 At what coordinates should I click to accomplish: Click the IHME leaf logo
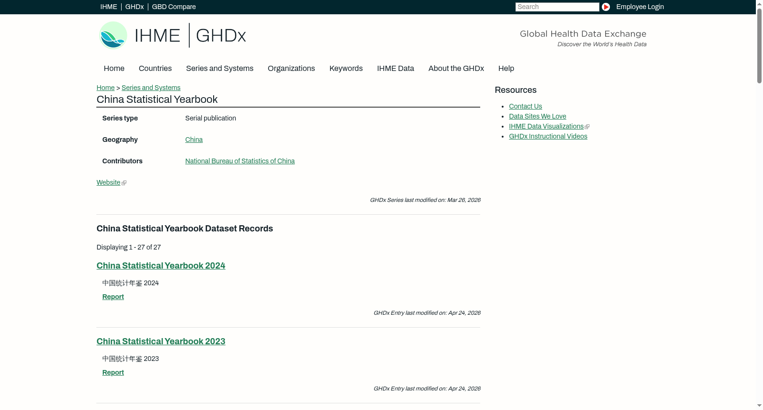point(113,35)
